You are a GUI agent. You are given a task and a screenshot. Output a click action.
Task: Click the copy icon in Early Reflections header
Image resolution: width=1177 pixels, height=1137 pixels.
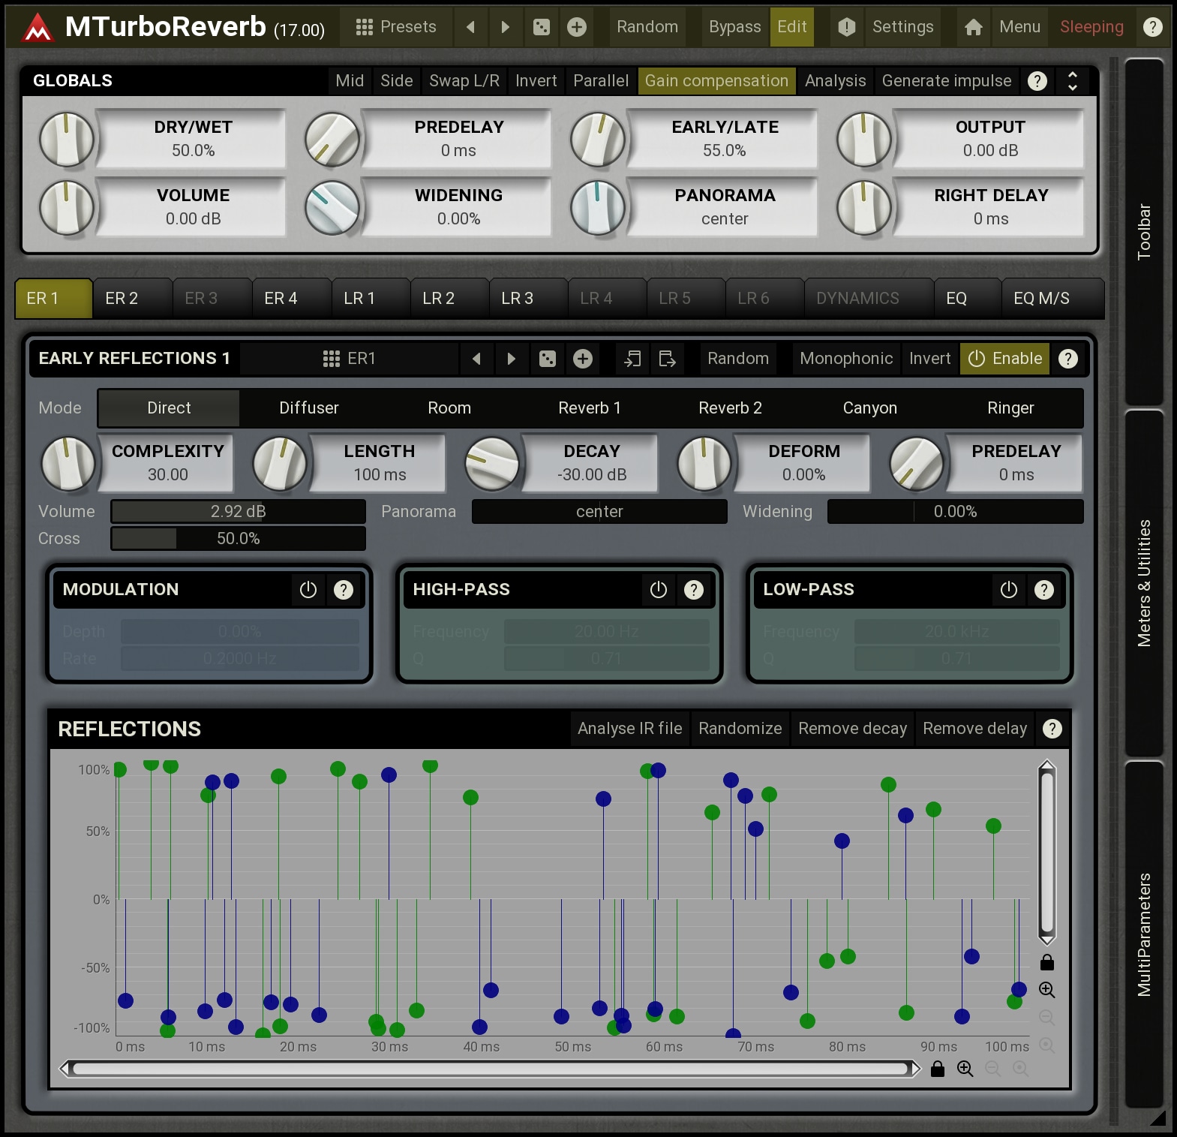tap(632, 359)
